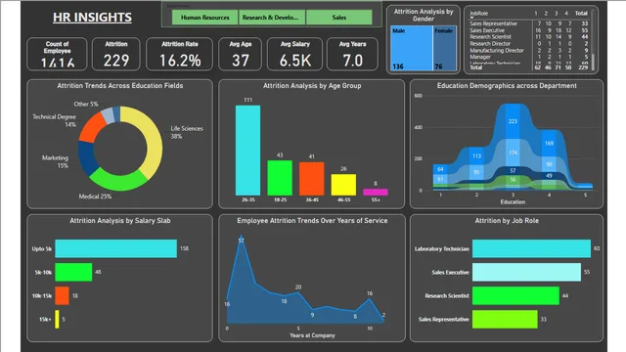Select the Sales Executive row in matrix
Screen dimensions: 626x352
529,30
